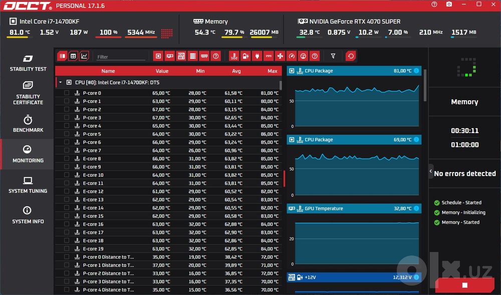Check the E-core 19 row checkbox
This screenshot has width=501, height=295.
click(67, 249)
